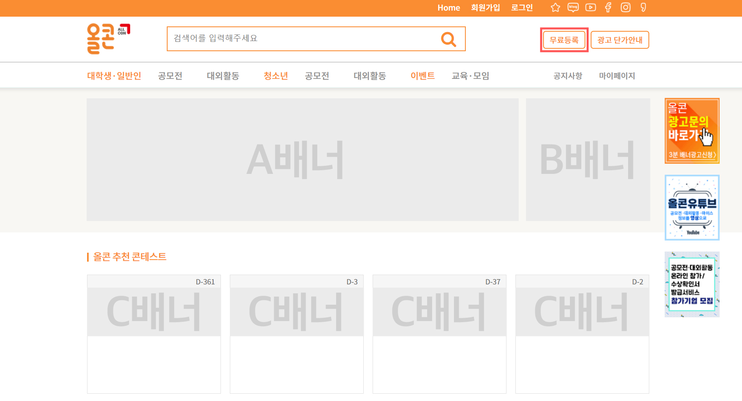This screenshot has height=401, width=742.
Task: Open 마이페이지 in navigation
Action: 617,76
